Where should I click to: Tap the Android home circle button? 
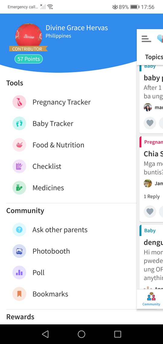point(81,334)
